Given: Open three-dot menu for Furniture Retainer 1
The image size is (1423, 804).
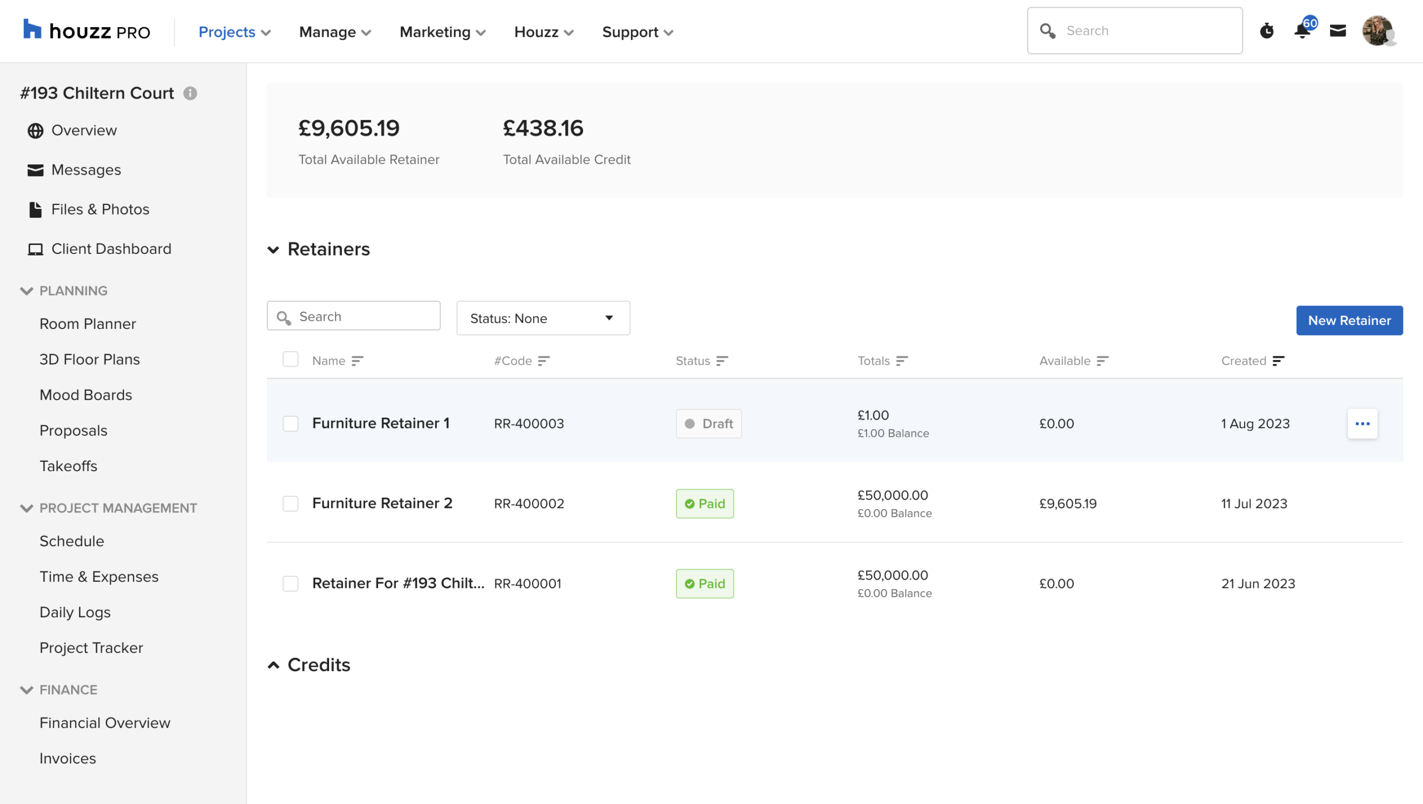Looking at the screenshot, I should coord(1362,424).
